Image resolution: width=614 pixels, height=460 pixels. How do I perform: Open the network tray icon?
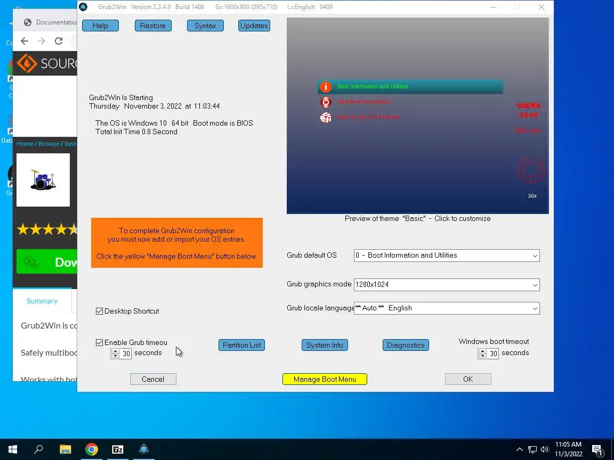(x=532, y=449)
